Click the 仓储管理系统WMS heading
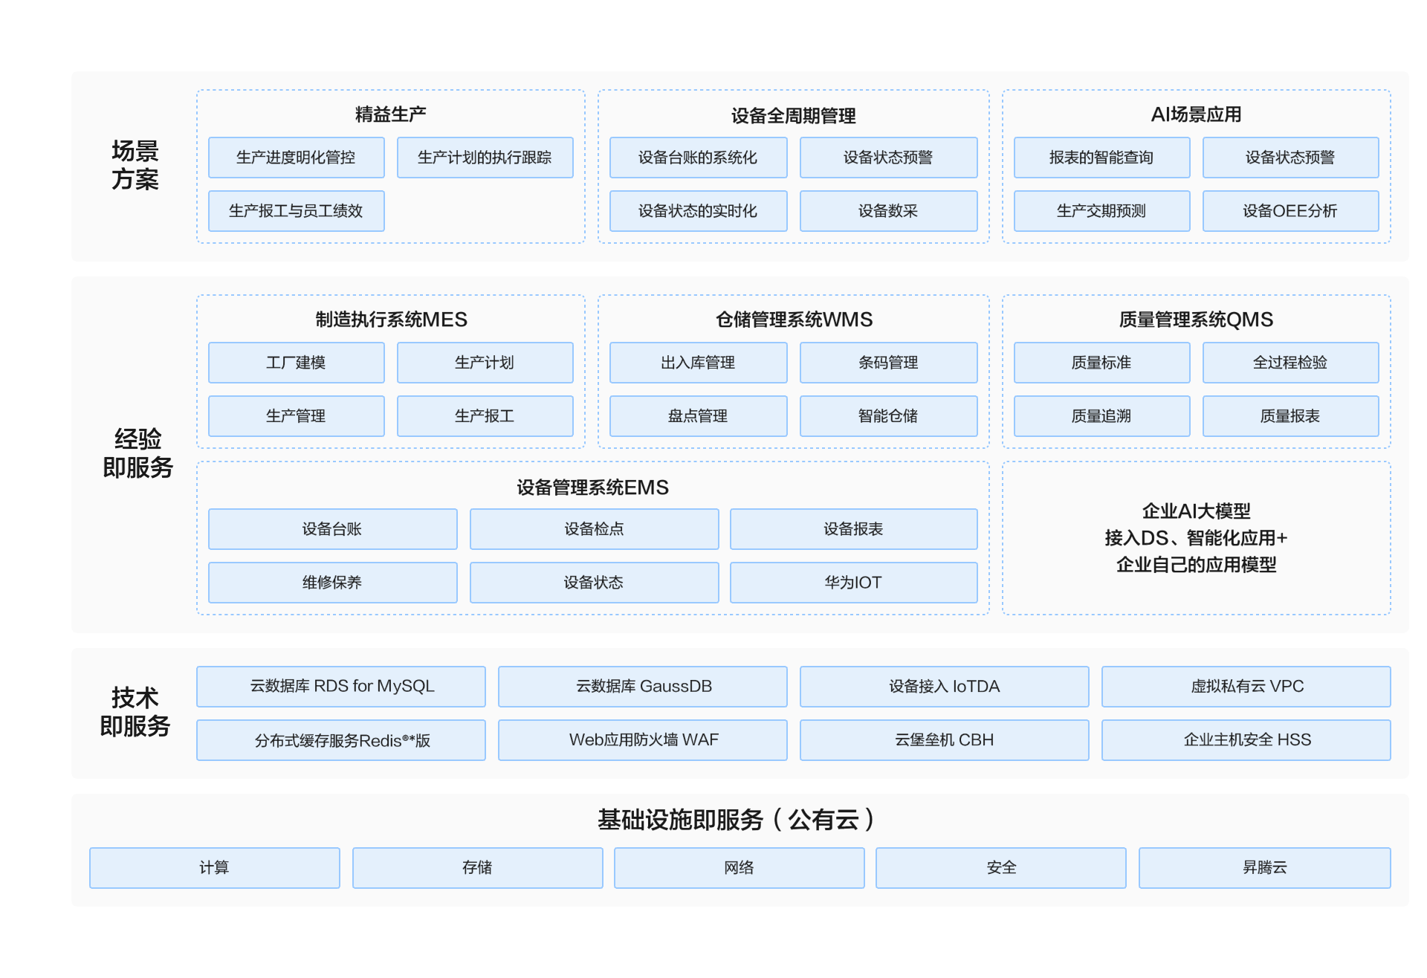The height and width of the screenshot is (978, 1427). [x=795, y=320]
